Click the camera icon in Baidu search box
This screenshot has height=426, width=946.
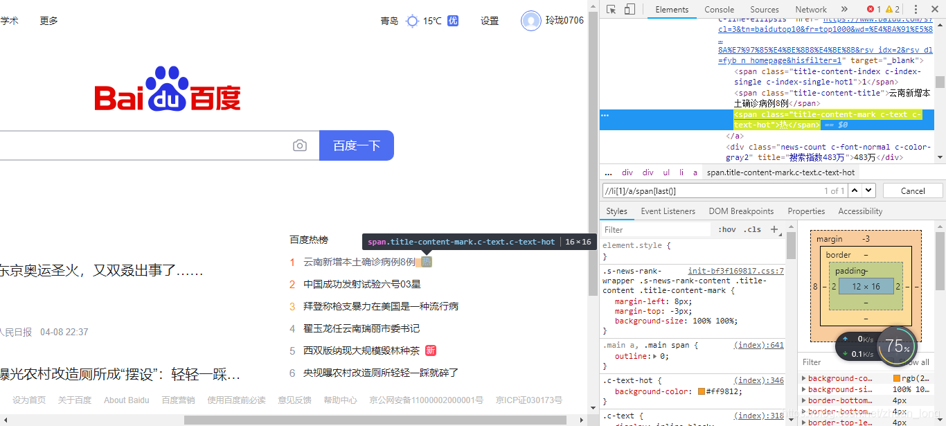(299, 145)
